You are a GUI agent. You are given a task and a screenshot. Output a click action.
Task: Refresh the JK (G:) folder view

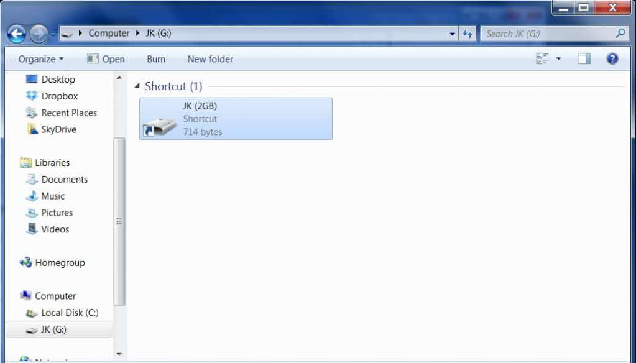(468, 34)
